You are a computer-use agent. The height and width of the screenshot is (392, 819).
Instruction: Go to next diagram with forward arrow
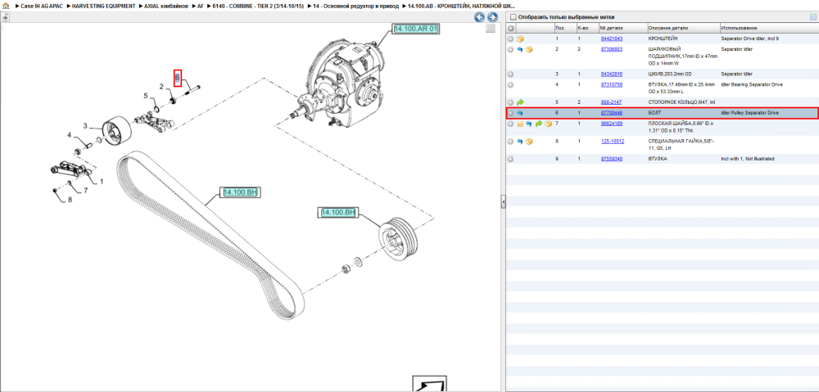click(491, 17)
